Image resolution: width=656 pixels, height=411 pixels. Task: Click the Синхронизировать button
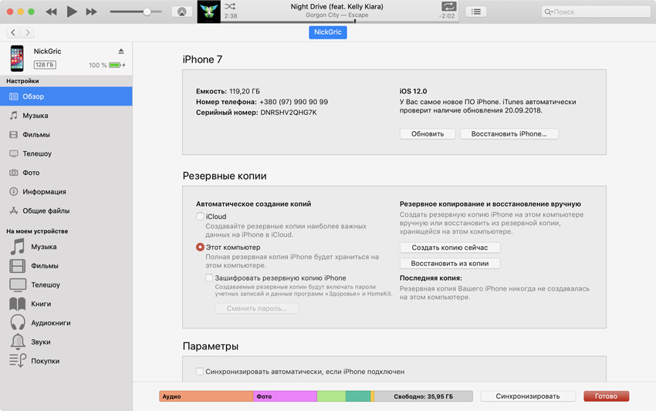pyautogui.click(x=528, y=396)
